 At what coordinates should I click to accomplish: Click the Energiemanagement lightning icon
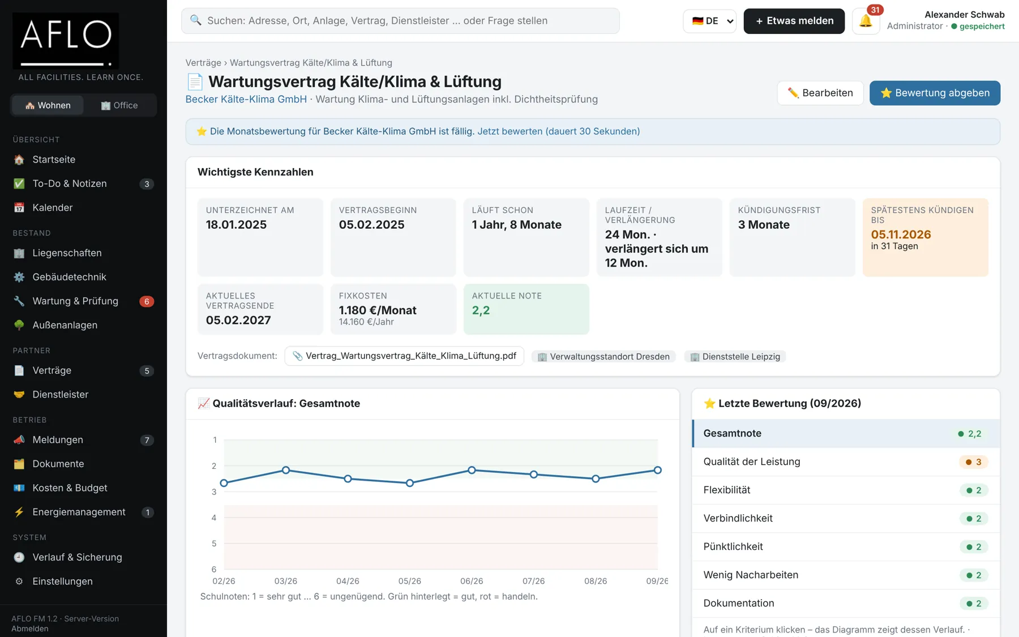tap(19, 512)
